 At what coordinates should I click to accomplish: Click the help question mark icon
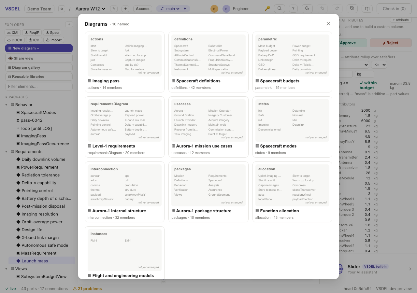coord(293,9)
